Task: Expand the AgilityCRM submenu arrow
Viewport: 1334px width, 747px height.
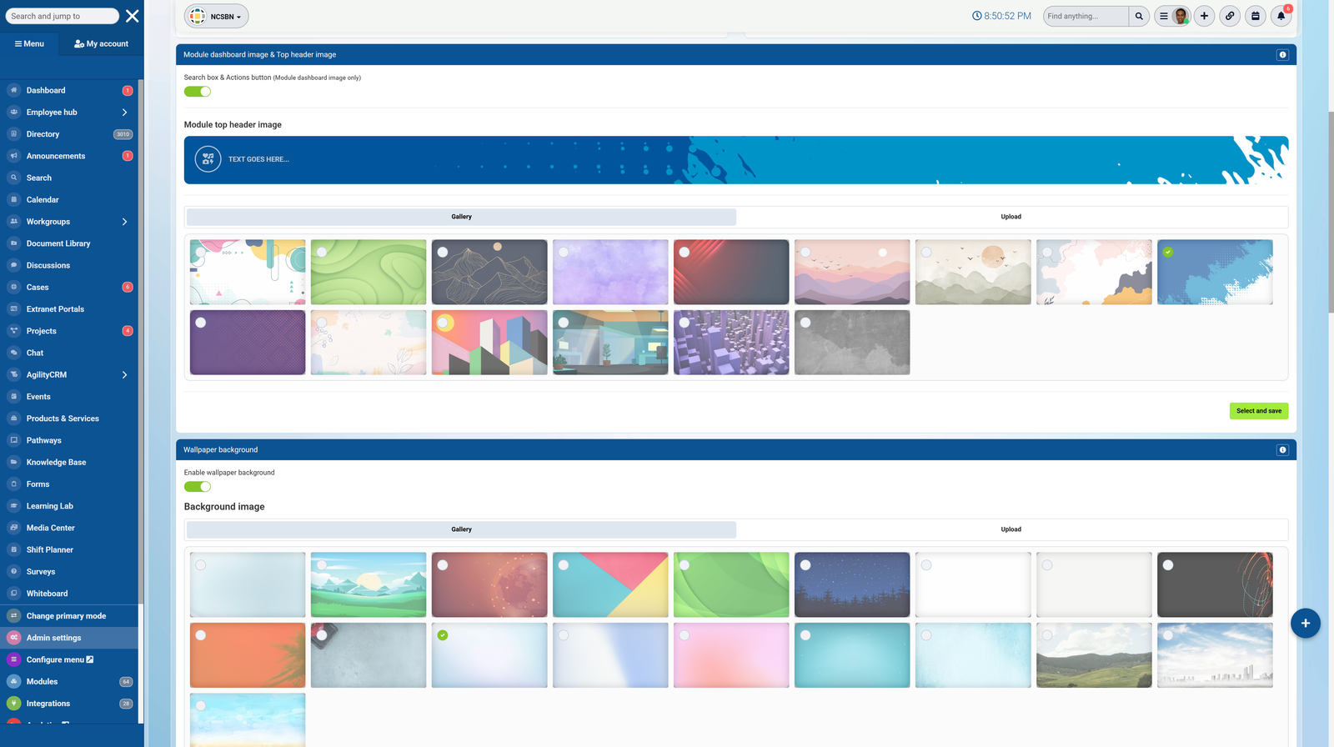Action: 124,375
